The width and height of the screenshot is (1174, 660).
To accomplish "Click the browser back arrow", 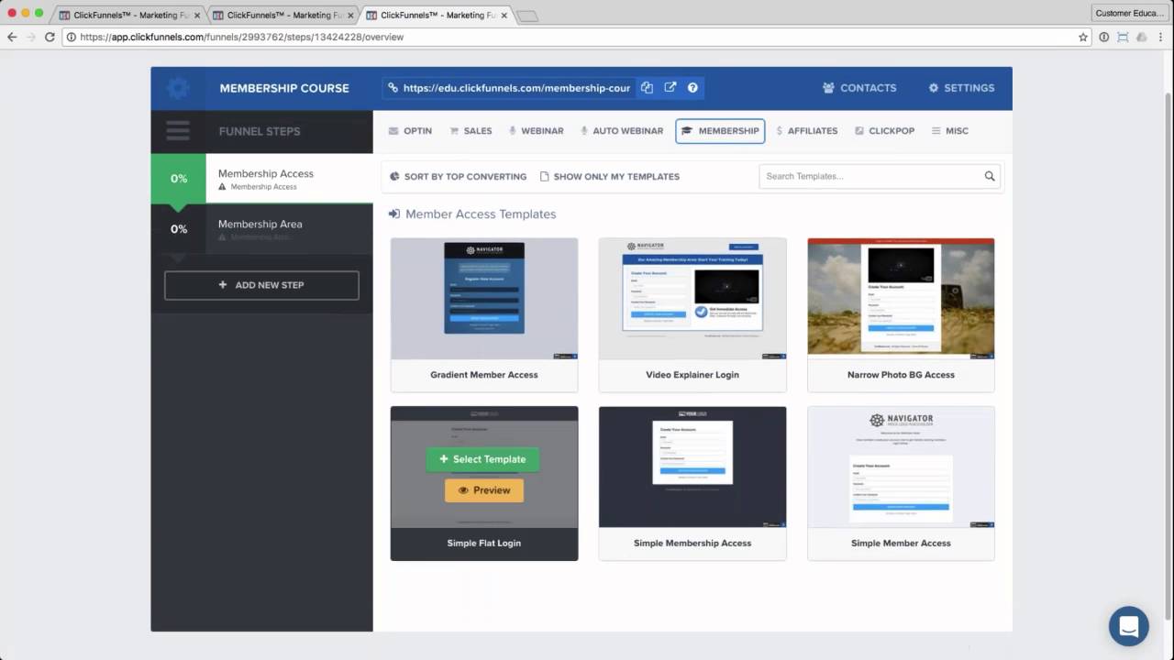I will [x=12, y=37].
